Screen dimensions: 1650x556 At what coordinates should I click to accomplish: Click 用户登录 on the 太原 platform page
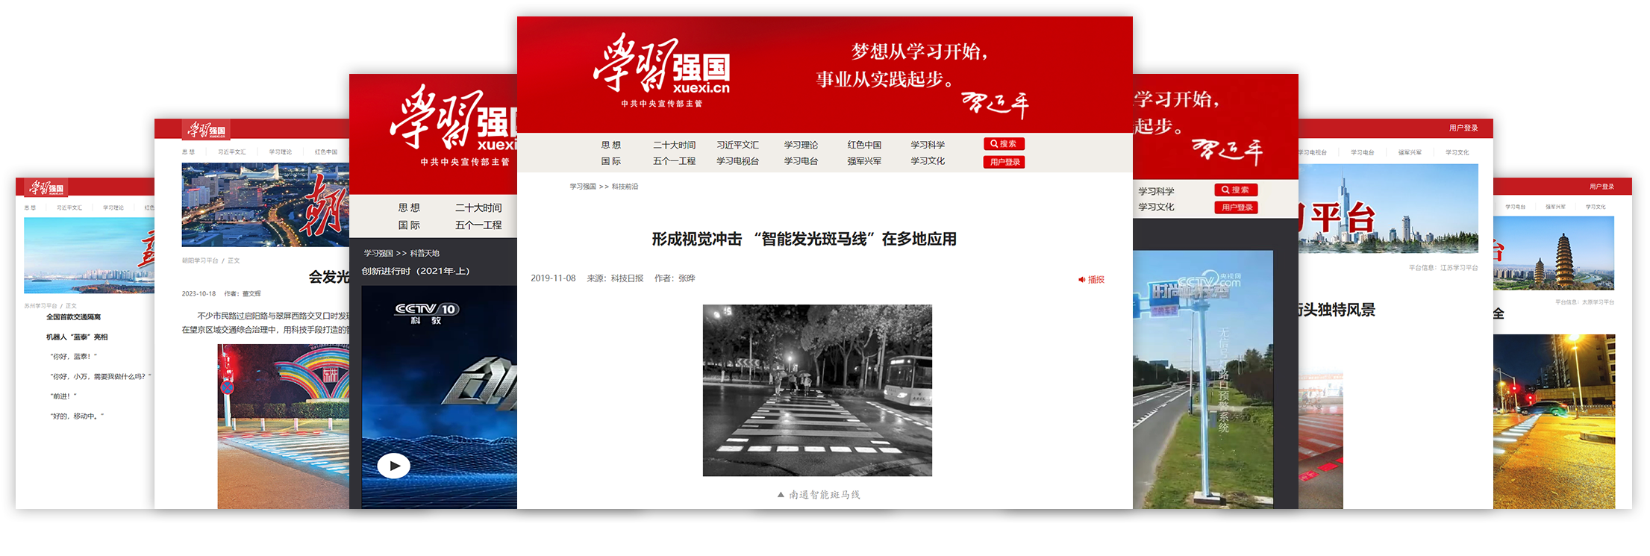tap(1601, 187)
